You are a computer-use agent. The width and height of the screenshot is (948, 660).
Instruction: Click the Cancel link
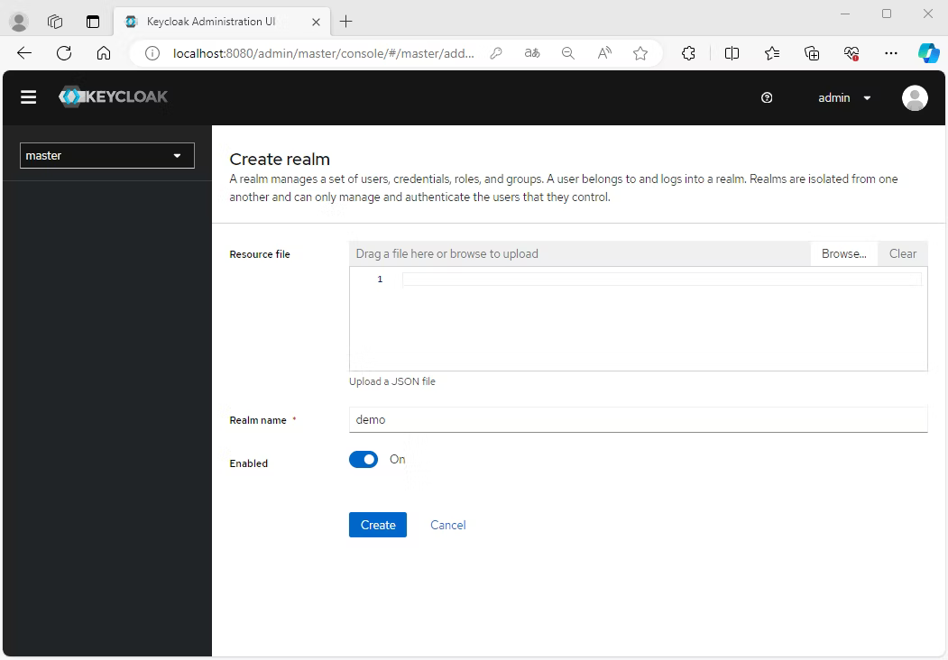click(x=447, y=525)
